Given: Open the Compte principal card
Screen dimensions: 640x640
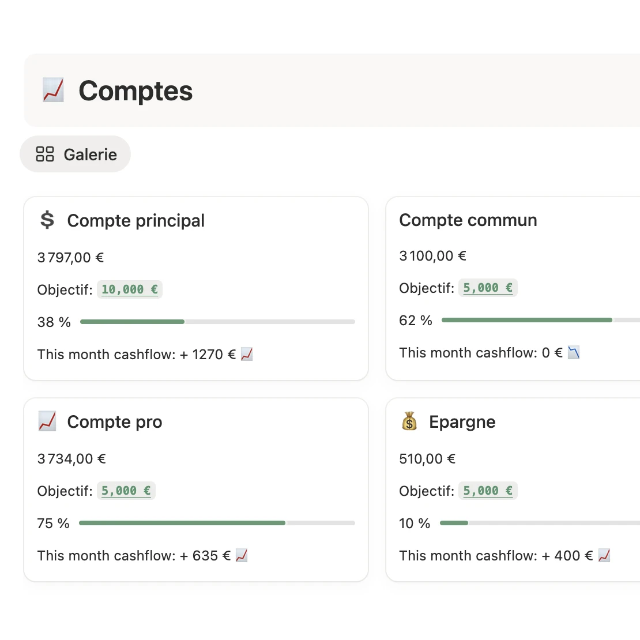Looking at the screenshot, I should click(x=136, y=220).
